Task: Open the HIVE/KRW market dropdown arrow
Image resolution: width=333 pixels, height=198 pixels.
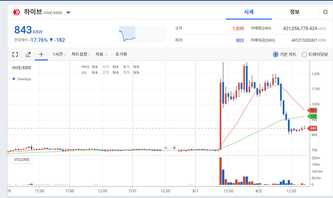Action: pyautogui.click(x=68, y=13)
